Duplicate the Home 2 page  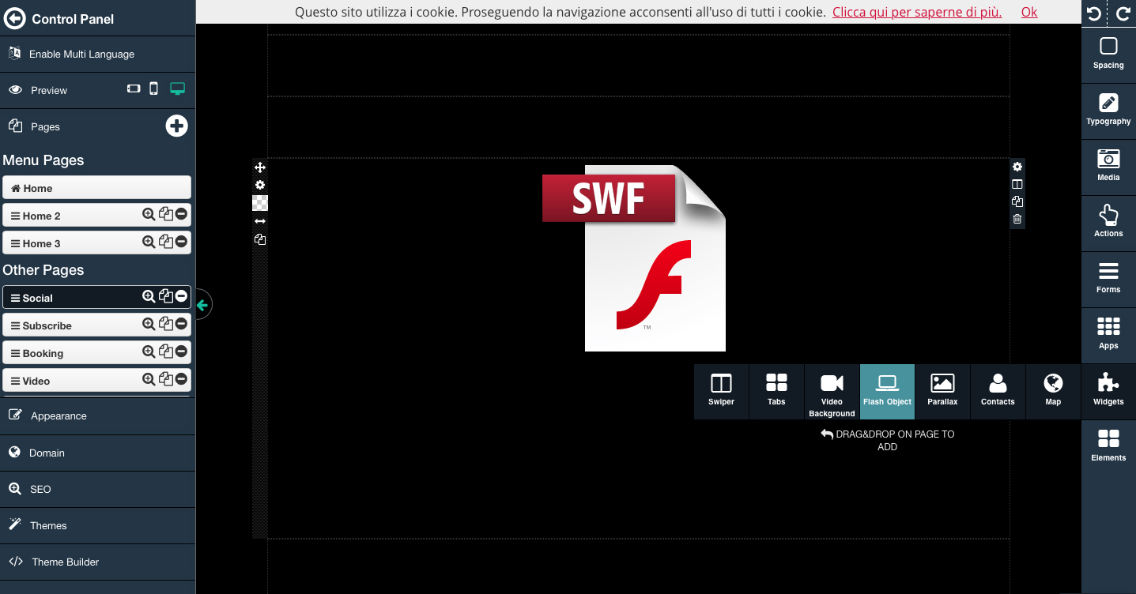coord(166,214)
